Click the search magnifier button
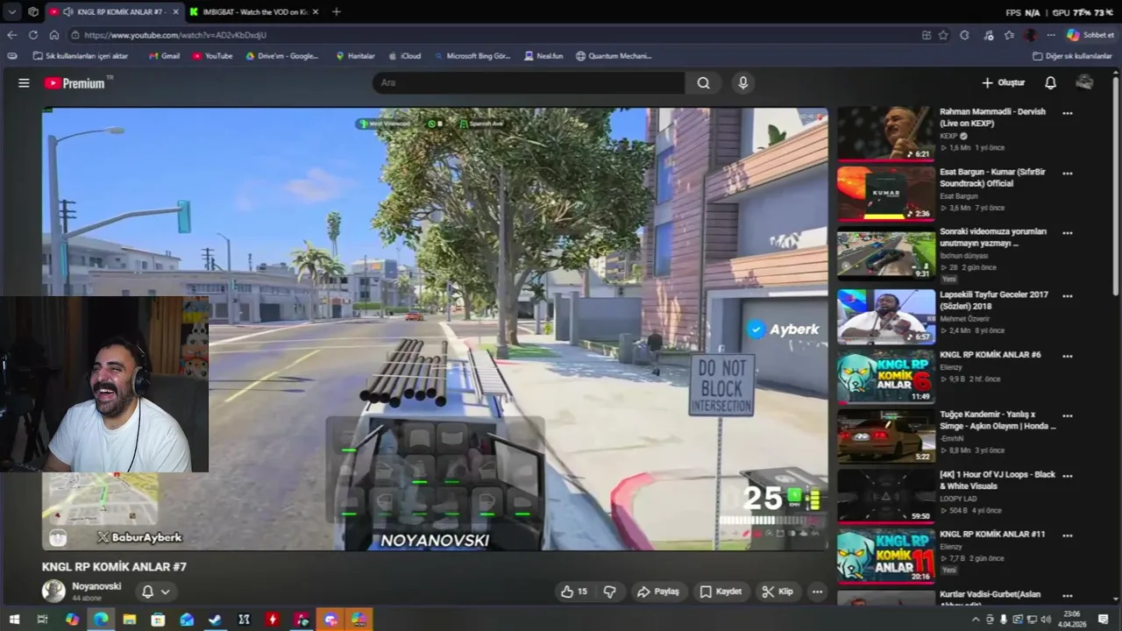Screen dimensions: 1122x631 pos(703,83)
